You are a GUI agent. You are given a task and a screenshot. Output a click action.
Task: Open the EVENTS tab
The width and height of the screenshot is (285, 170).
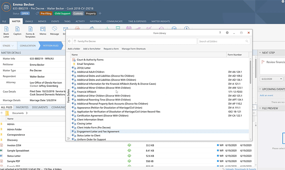pos(55,21)
